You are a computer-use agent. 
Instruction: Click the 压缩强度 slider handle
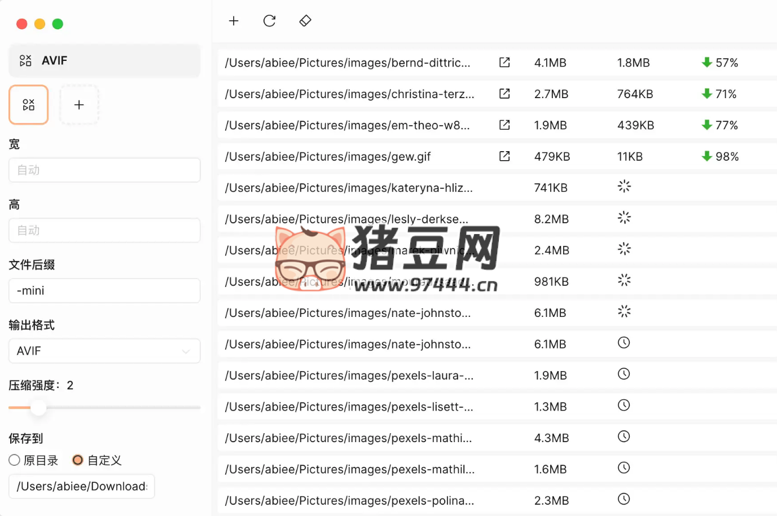coord(38,407)
